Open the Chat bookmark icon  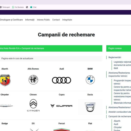pyautogui.click(x=31, y=7)
